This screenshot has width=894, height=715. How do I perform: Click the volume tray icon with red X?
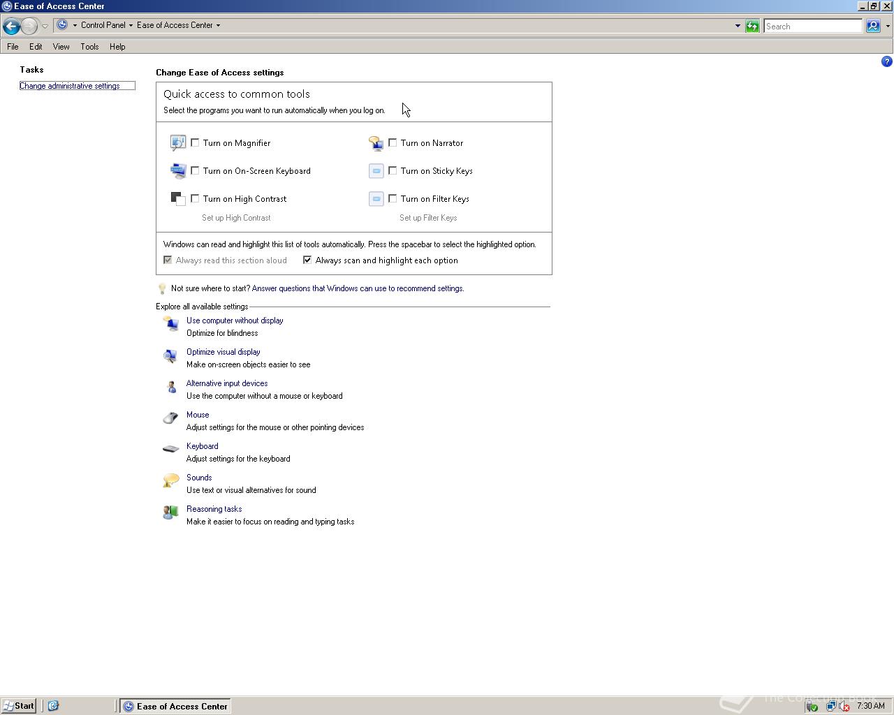[x=843, y=706]
